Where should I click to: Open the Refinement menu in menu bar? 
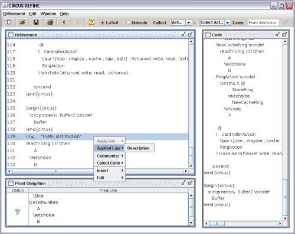14,14
